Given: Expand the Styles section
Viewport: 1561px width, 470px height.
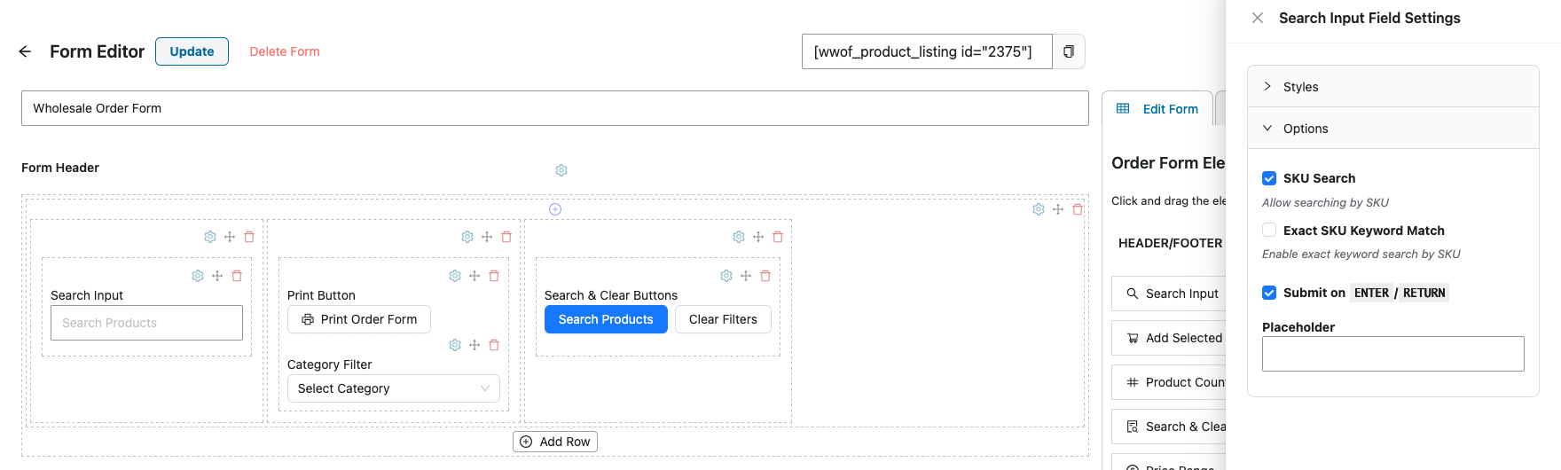Looking at the screenshot, I should point(1392,87).
